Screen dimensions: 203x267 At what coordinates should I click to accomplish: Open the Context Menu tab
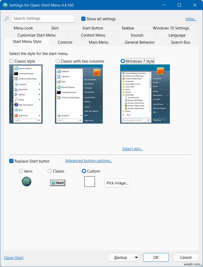point(93,35)
